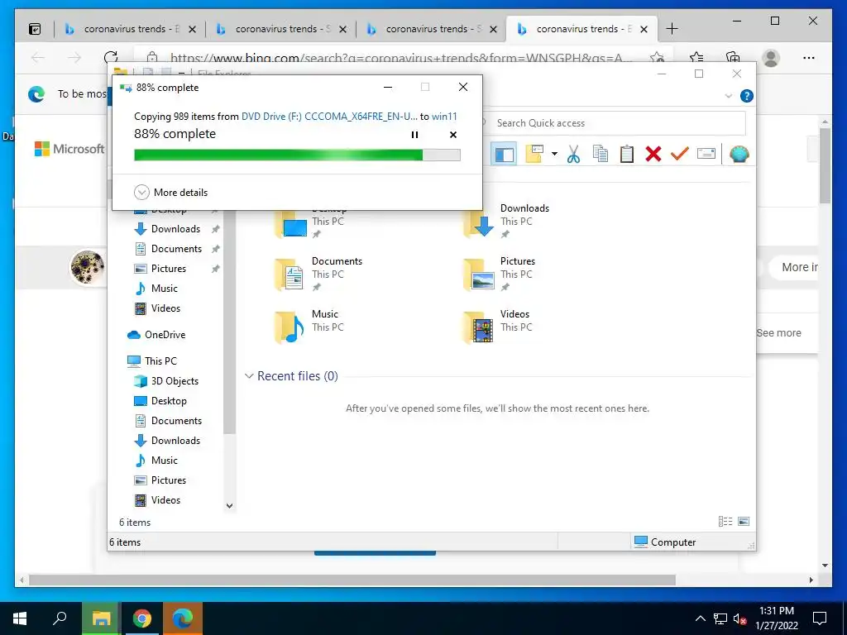Viewport: 847px width, 635px height.
Task: Click the Copy icon in Explorer toolbar
Action: click(601, 155)
